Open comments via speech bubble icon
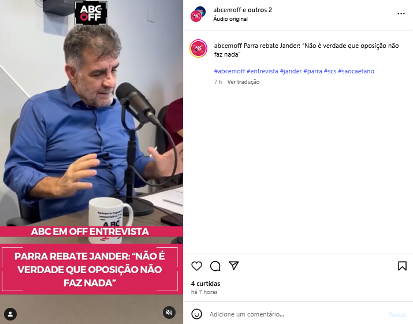 (x=215, y=266)
